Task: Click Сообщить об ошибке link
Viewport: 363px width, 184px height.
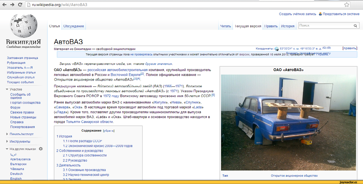Action: click(x=20, y=96)
